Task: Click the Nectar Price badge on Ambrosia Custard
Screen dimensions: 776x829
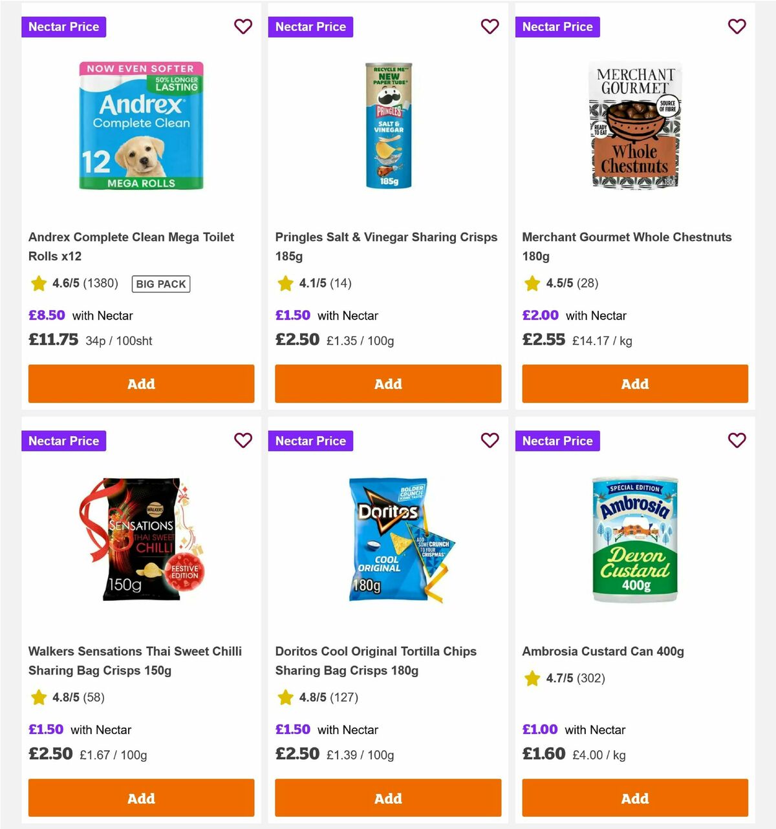Action: pyautogui.click(x=557, y=441)
